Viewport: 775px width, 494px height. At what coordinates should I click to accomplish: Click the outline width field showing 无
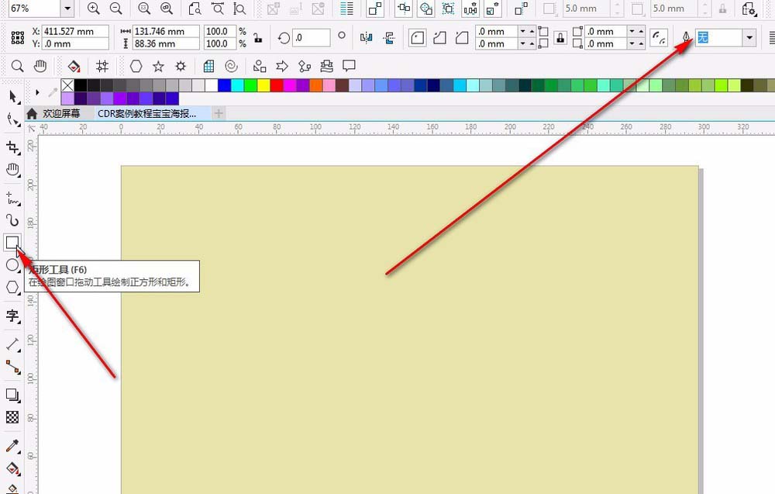(718, 37)
